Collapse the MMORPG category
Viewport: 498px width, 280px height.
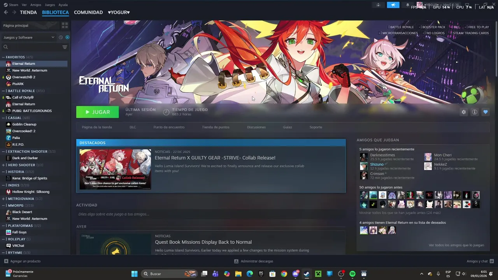[4, 205]
